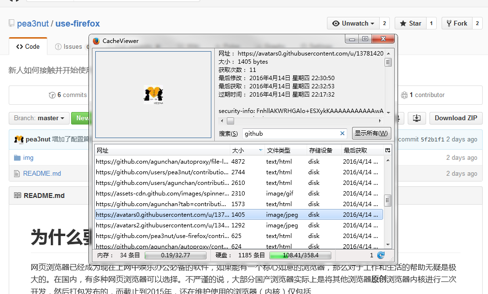Click the Fork button

click(457, 23)
